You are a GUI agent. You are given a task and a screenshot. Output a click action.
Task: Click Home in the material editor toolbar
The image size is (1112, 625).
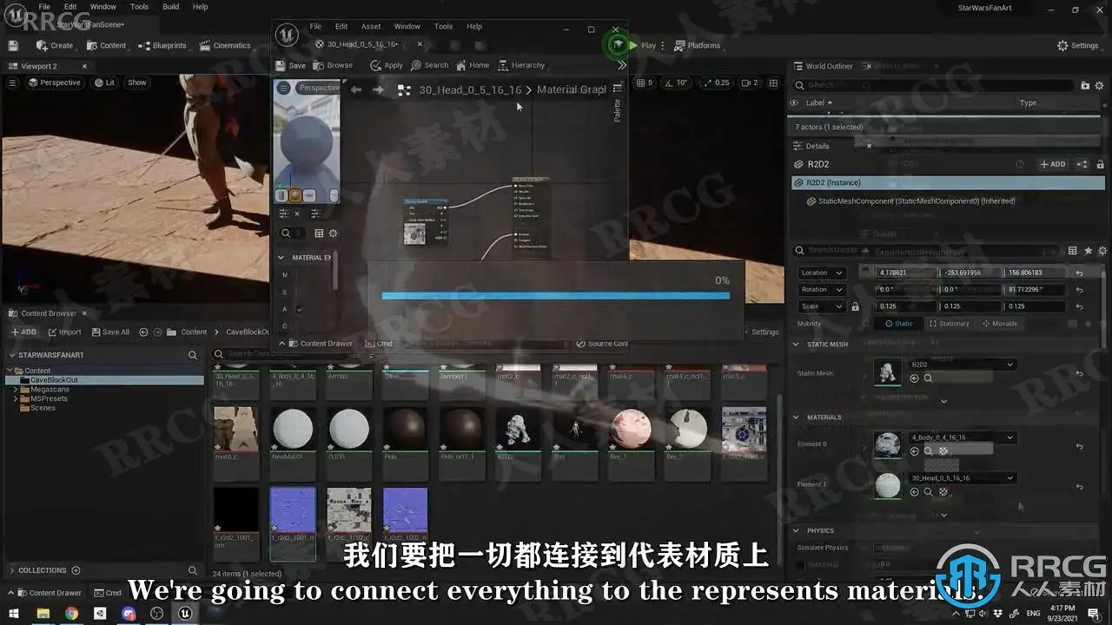[x=473, y=65]
